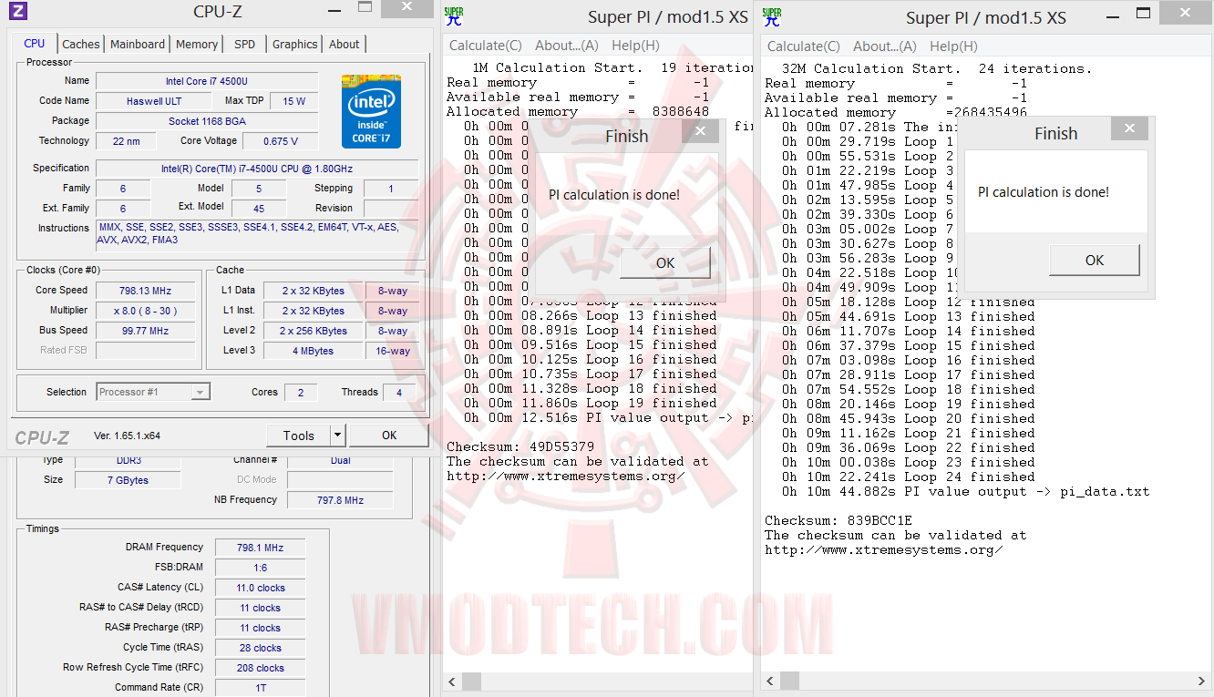The width and height of the screenshot is (1214, 697).
Task: Click the Command Rate value '1T'
Action: 260,688
